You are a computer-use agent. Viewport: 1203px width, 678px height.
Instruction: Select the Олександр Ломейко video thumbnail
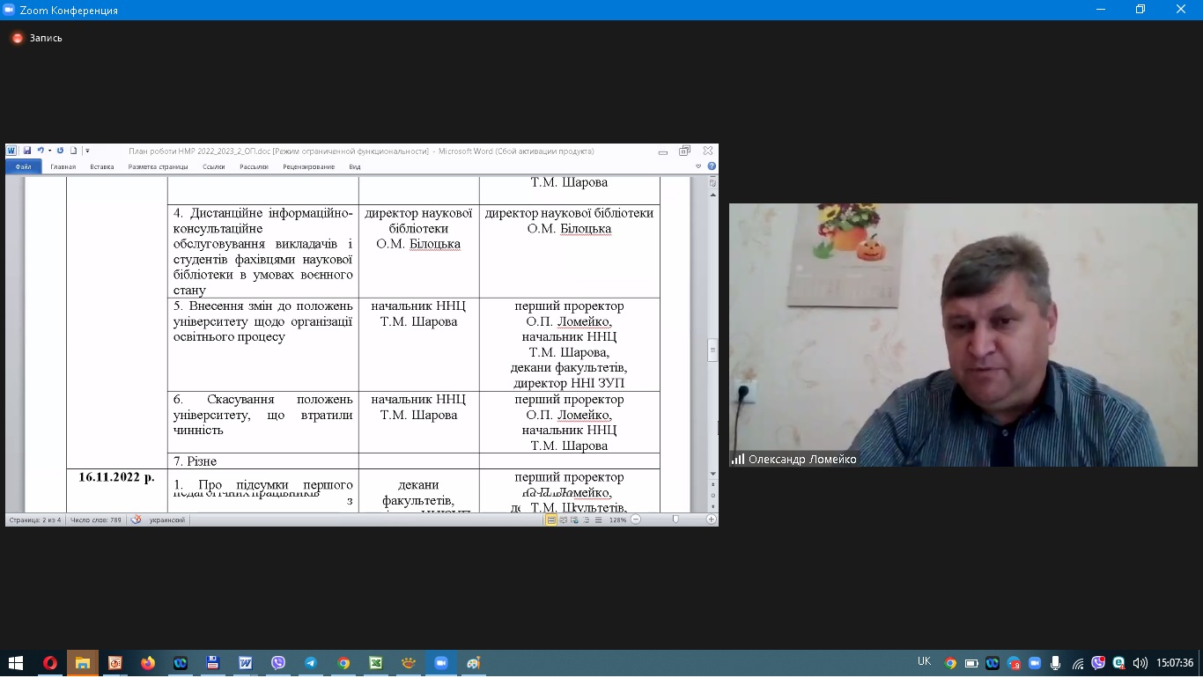[963, 335]
